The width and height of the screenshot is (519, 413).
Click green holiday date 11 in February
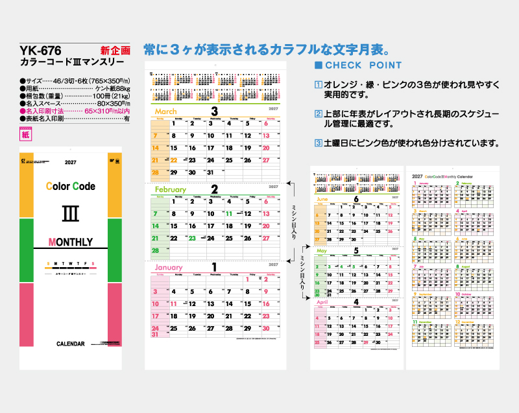pos(229,214)
